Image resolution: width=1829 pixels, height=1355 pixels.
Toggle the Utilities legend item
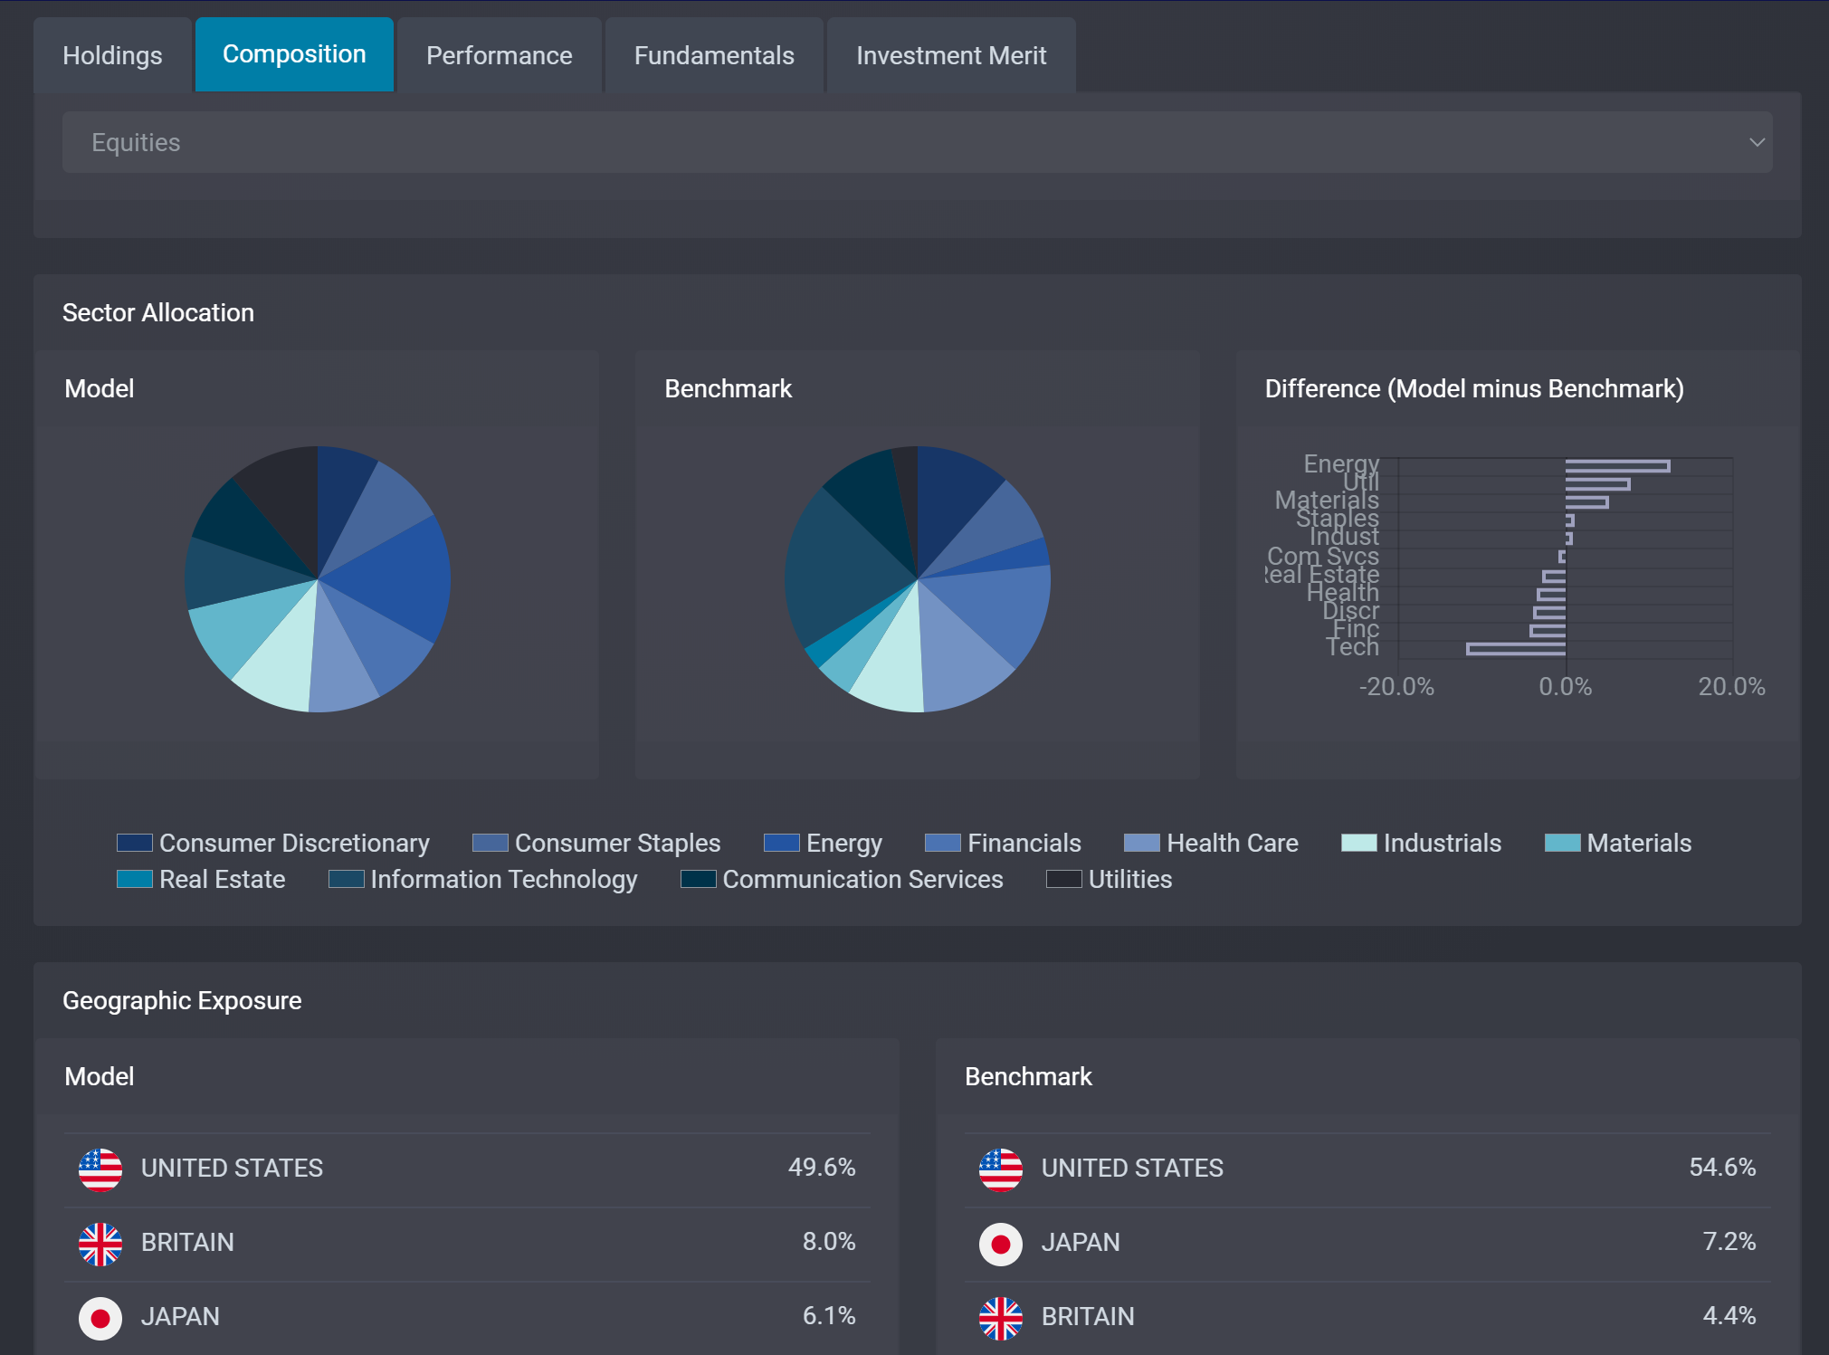[1129, 879]
